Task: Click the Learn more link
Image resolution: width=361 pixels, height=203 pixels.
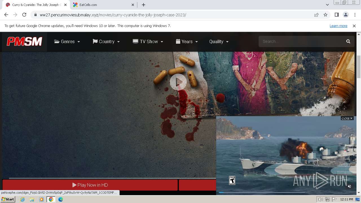Action: [x=338, y=26]
